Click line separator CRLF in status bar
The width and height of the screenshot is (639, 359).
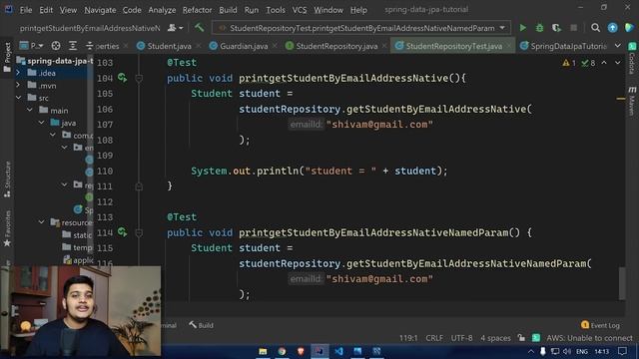[434, 338]
